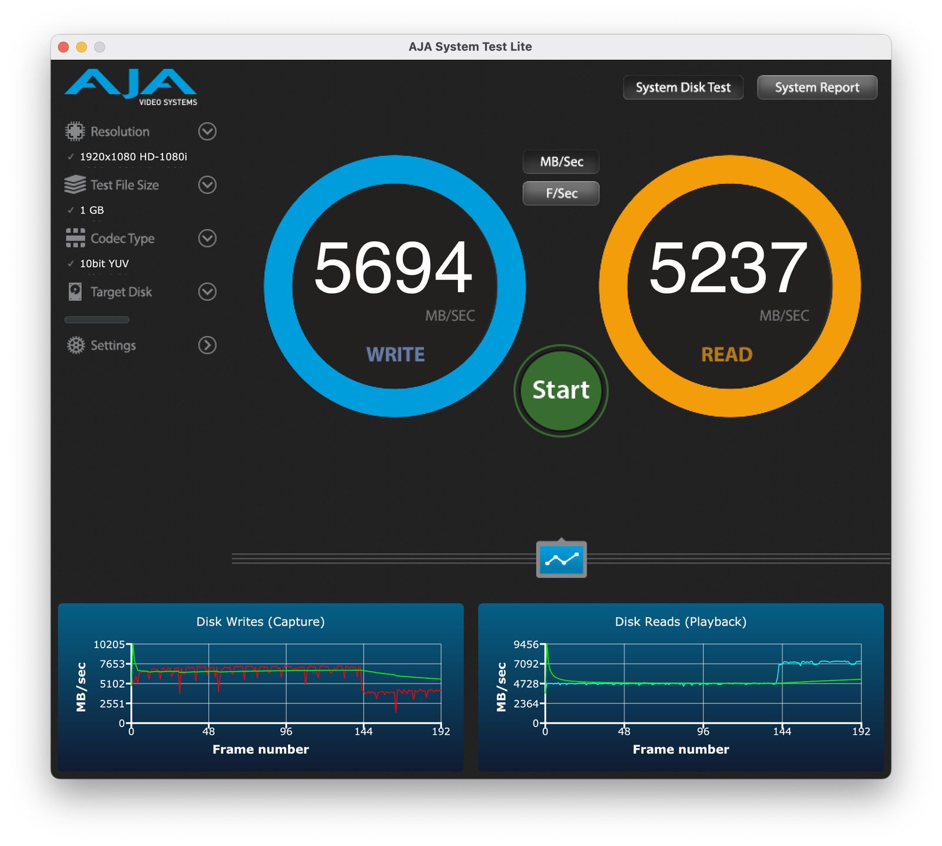Click the Disk Writes graph plot
The height and width of the screenshot is (846, 942).
point(286,684)
